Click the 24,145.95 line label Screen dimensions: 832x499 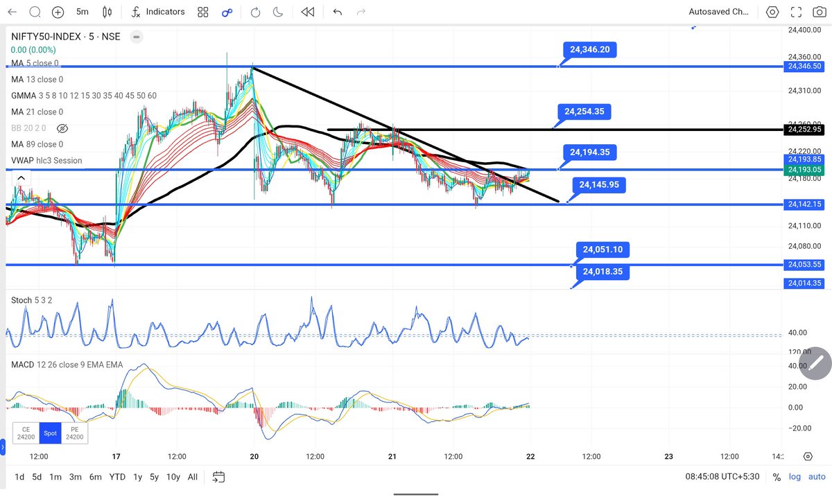coord(600,185)
